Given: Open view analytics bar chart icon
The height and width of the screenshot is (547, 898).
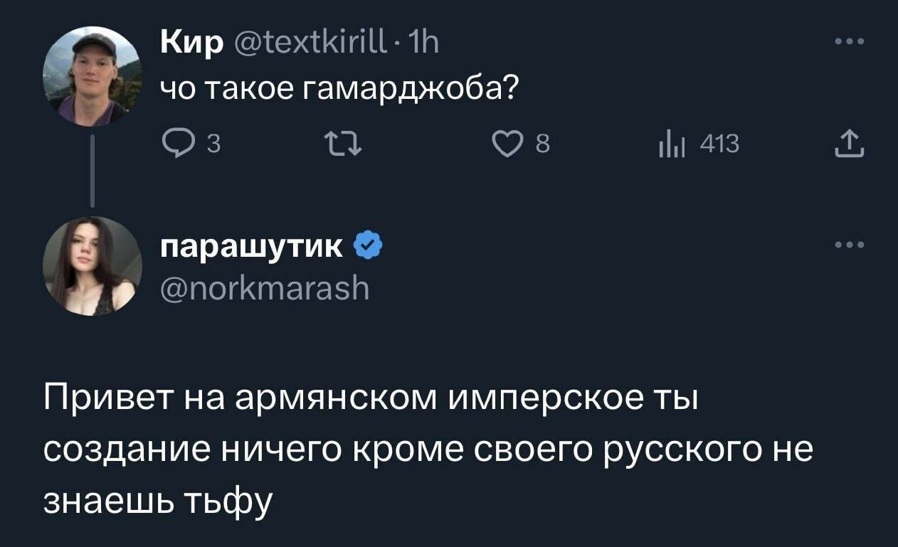Looking at the screenshot, I should coord(672,145).
